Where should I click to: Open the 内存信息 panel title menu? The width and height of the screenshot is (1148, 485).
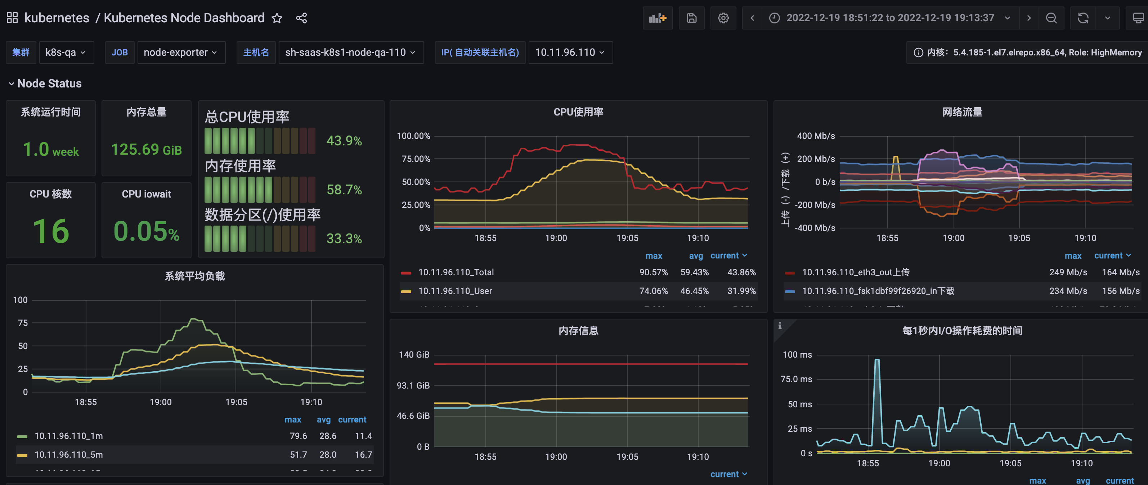[x=578, y=330]
